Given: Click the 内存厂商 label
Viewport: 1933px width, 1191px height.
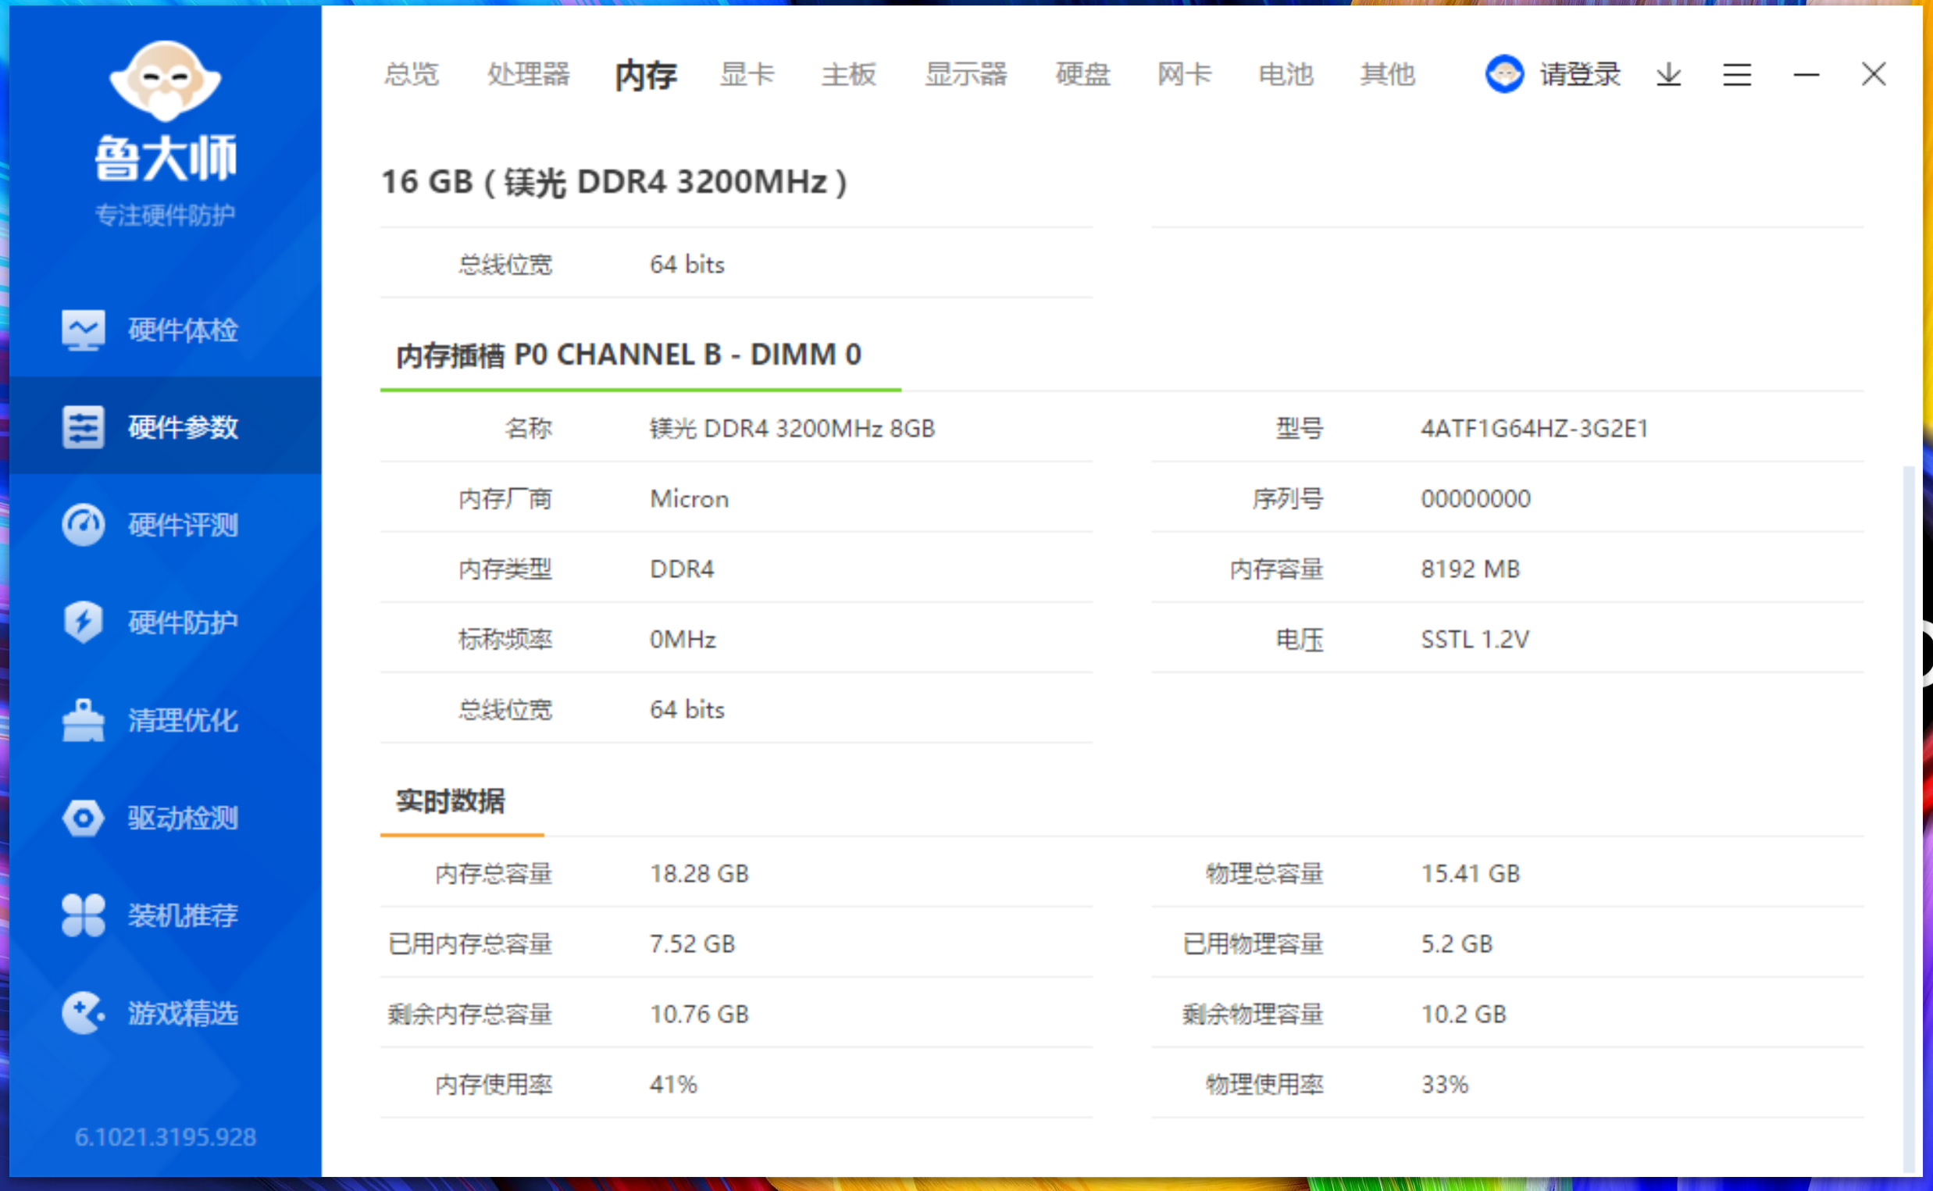Looking at the screenshot, I should (505, 498).
